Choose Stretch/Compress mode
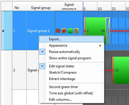The width and height of the screenshot is (129, 105). (63, 72)
